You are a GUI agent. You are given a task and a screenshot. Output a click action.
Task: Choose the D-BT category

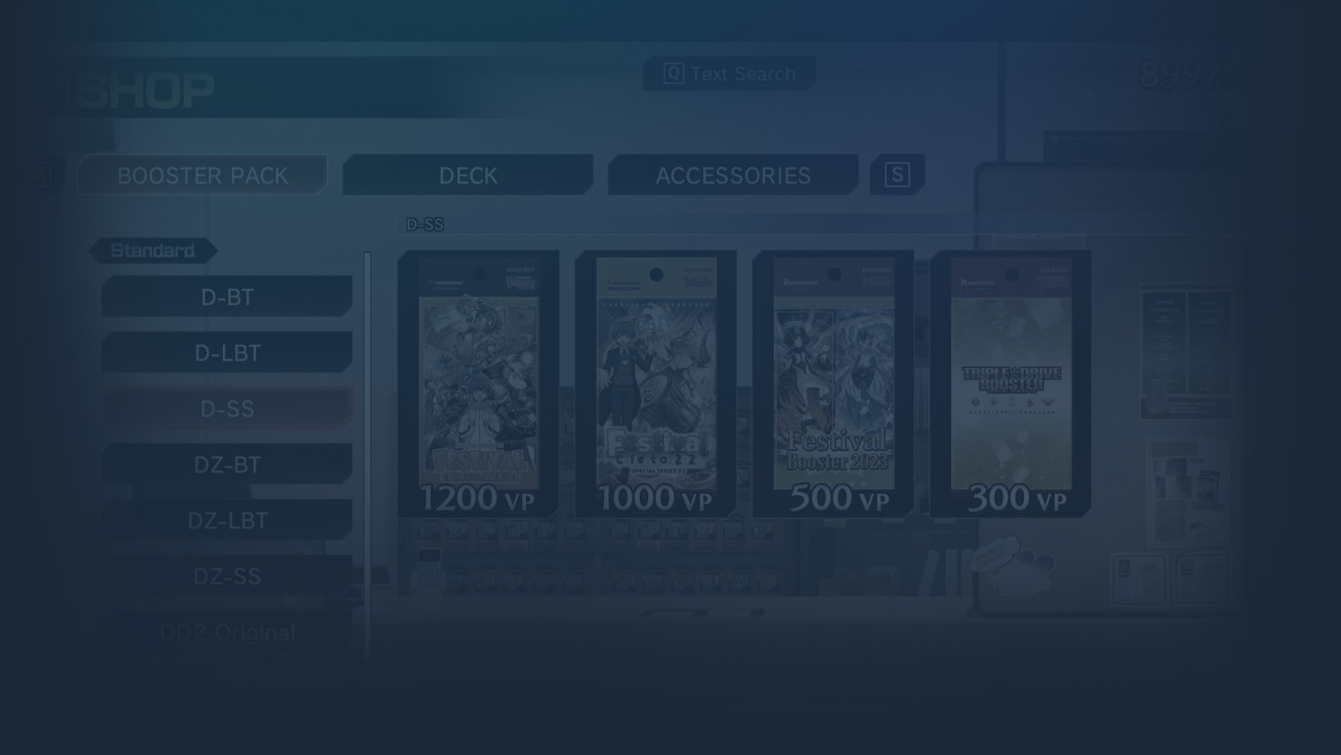coord(228,296)
